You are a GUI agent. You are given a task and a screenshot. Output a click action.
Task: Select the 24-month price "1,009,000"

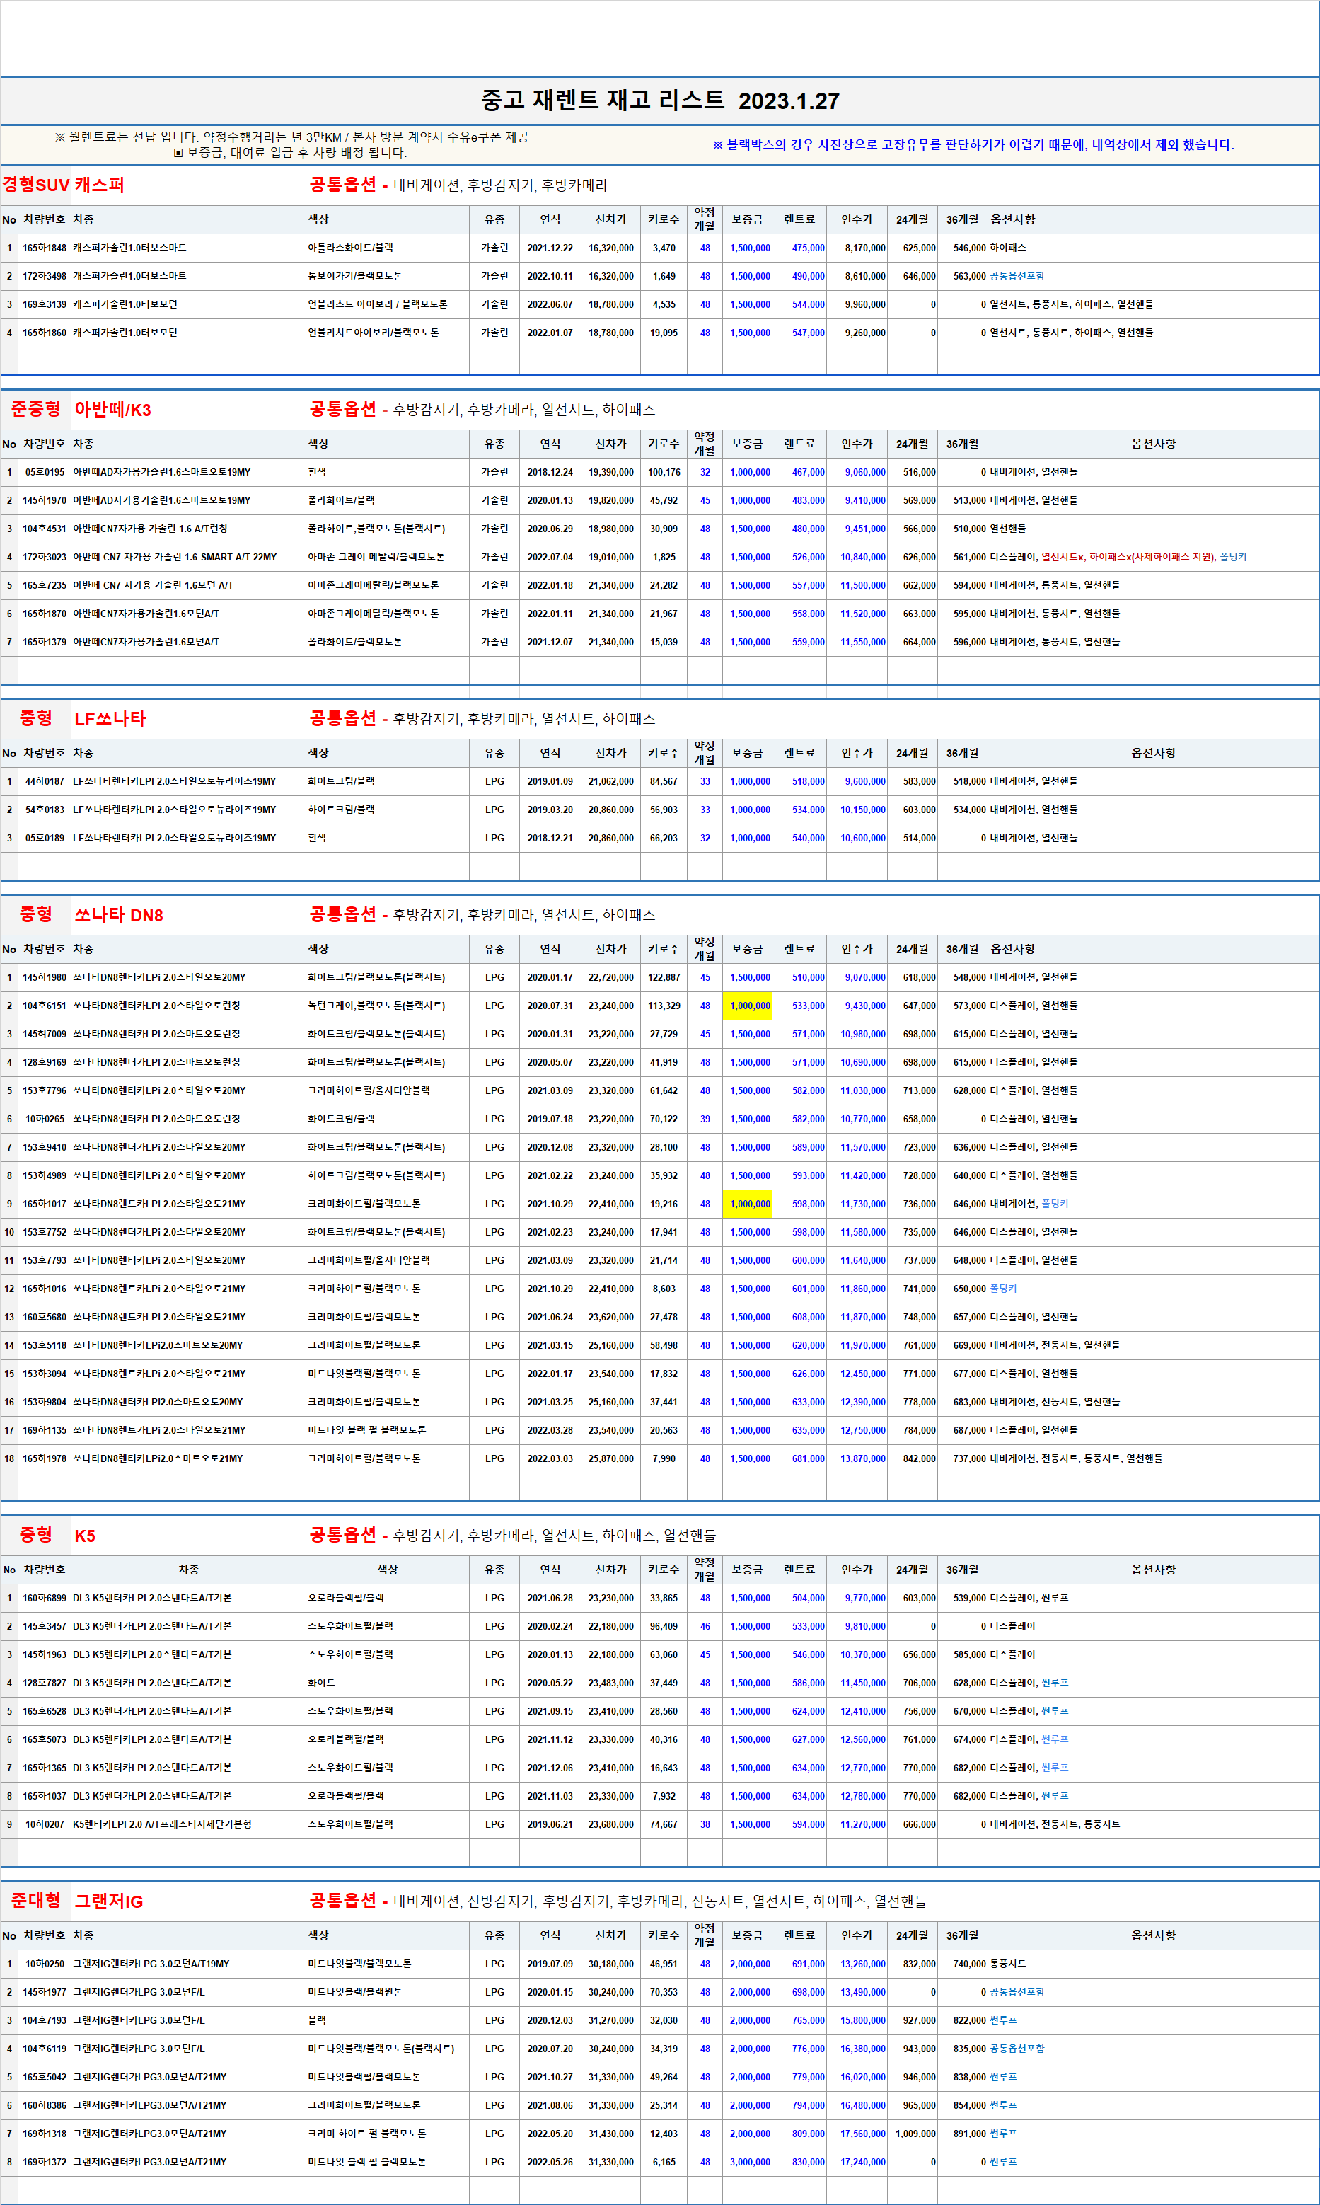pyautogui.click(x=915, y=2134)
